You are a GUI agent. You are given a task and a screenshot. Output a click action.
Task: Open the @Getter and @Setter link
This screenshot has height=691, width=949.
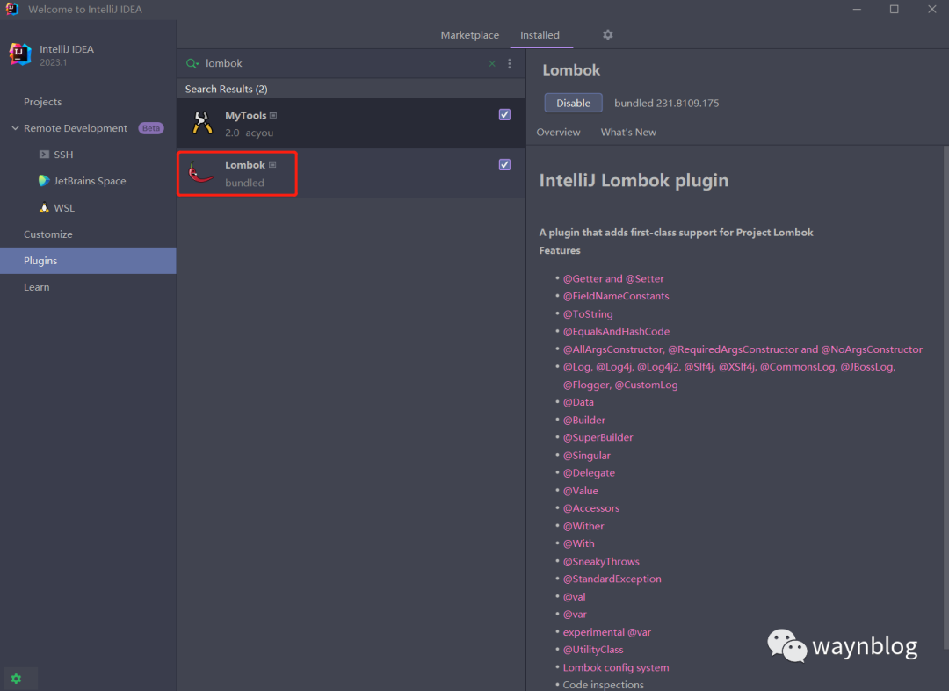pos(613,278)
